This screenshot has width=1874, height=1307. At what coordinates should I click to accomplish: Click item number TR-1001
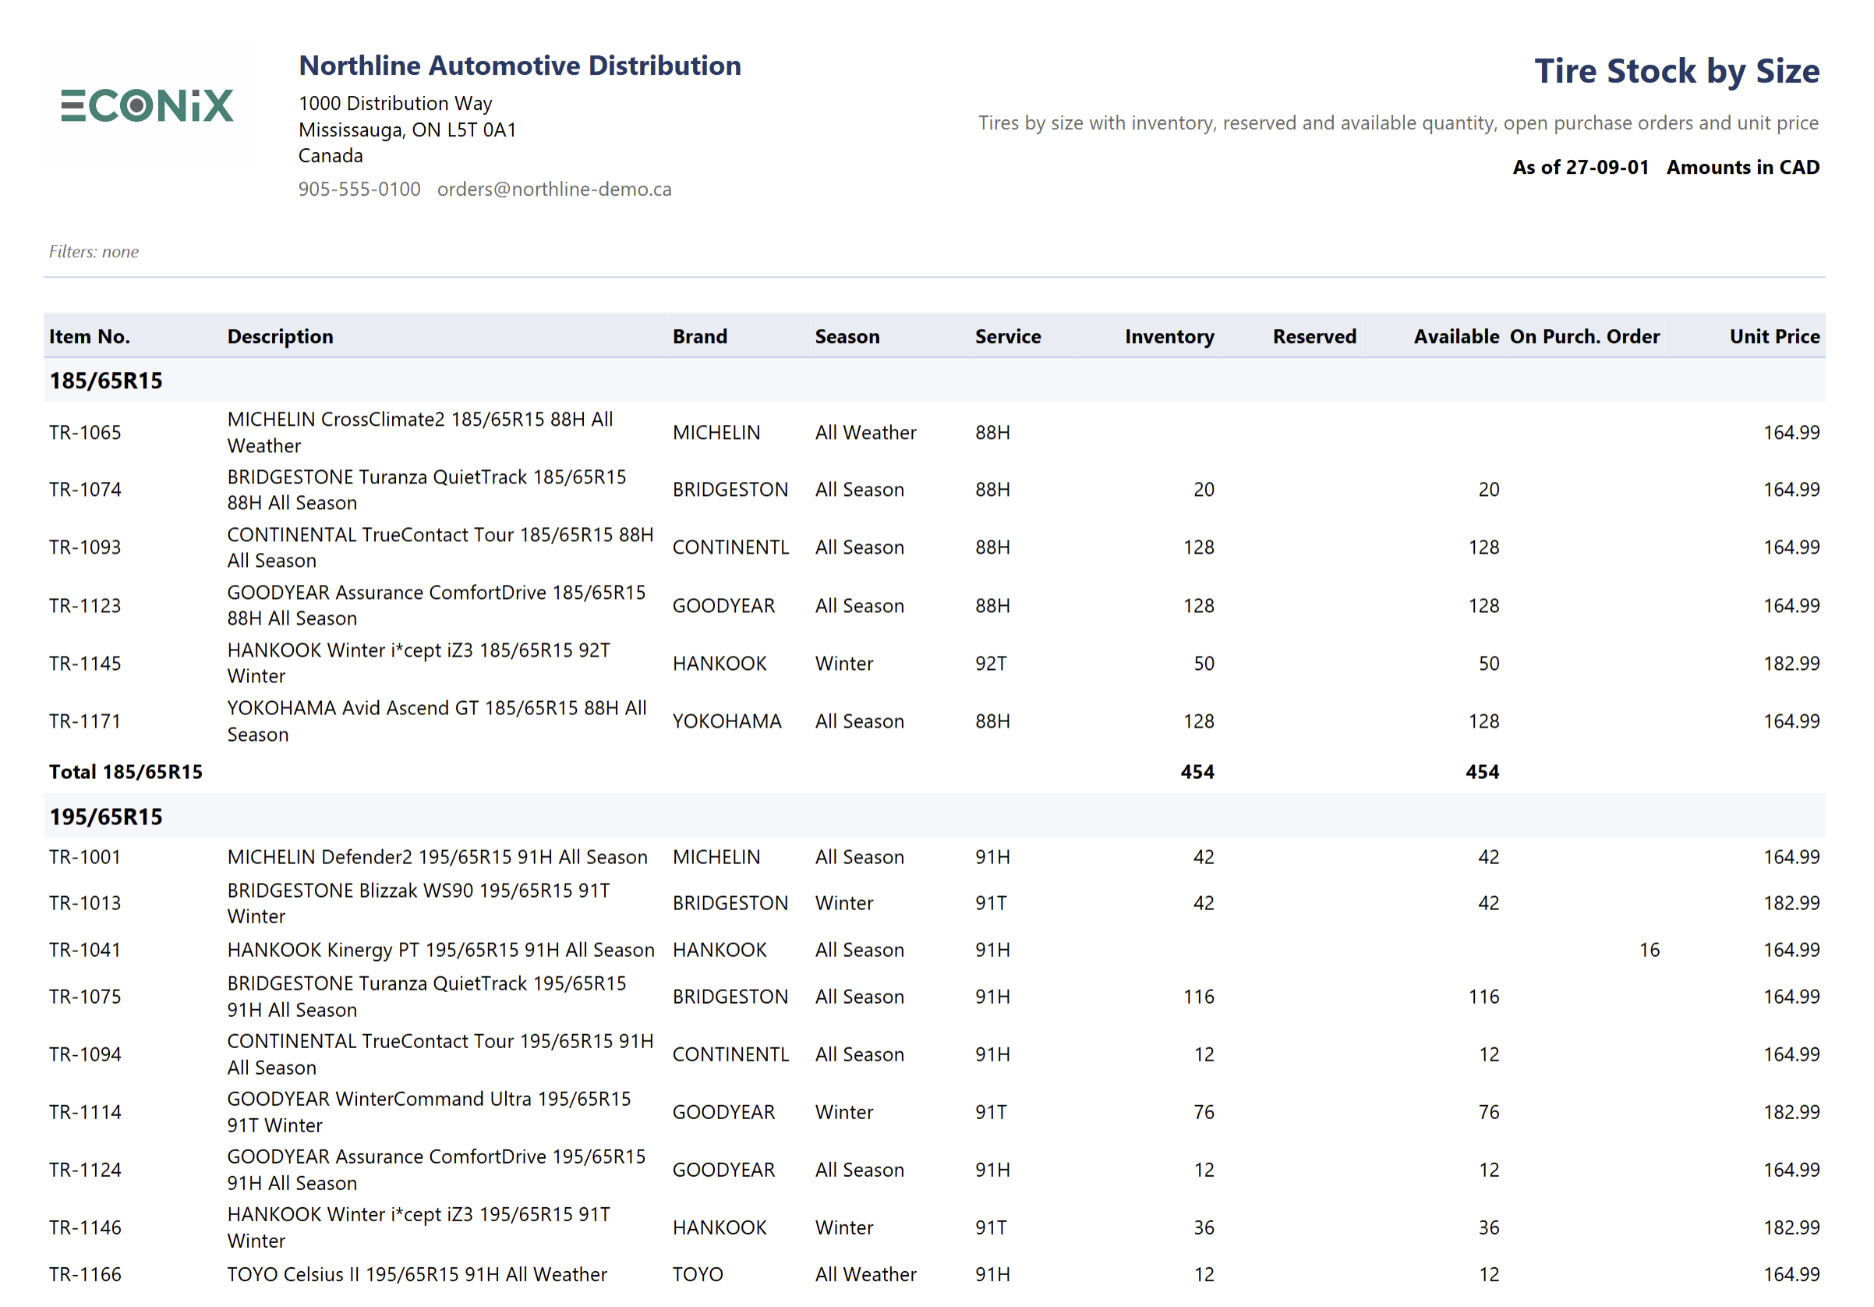85,856
